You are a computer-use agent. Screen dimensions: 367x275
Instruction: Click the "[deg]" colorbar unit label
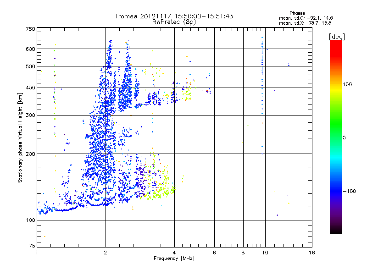click(337, 37)
